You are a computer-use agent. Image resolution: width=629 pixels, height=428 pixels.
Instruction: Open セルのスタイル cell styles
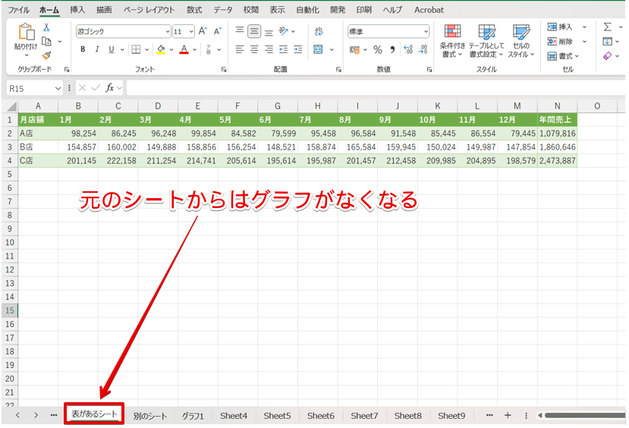520,41
